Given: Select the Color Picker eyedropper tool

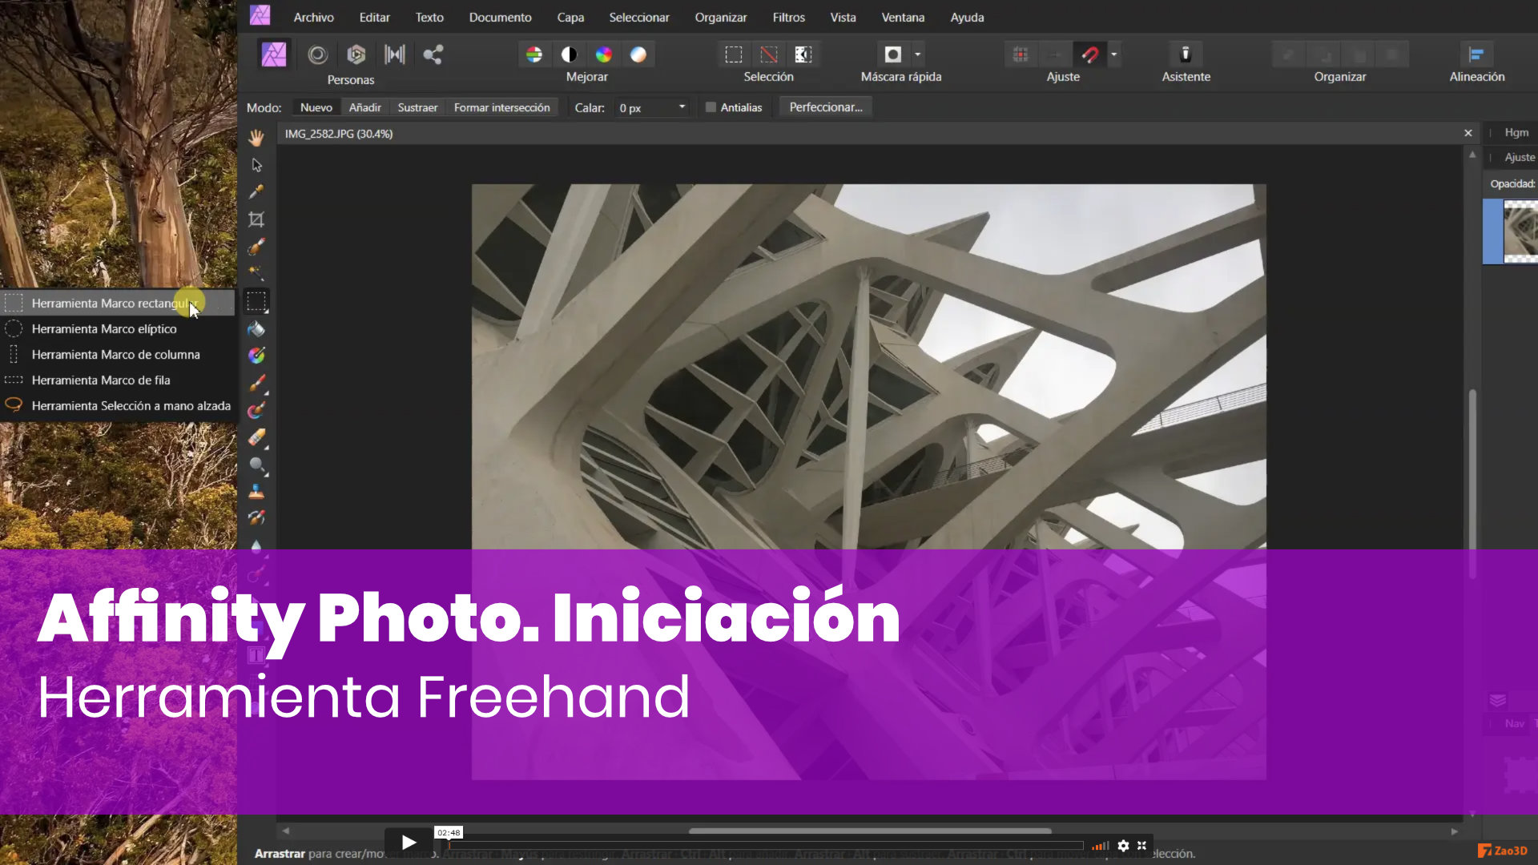Looking at the screenshot, I should coord(256,192).
